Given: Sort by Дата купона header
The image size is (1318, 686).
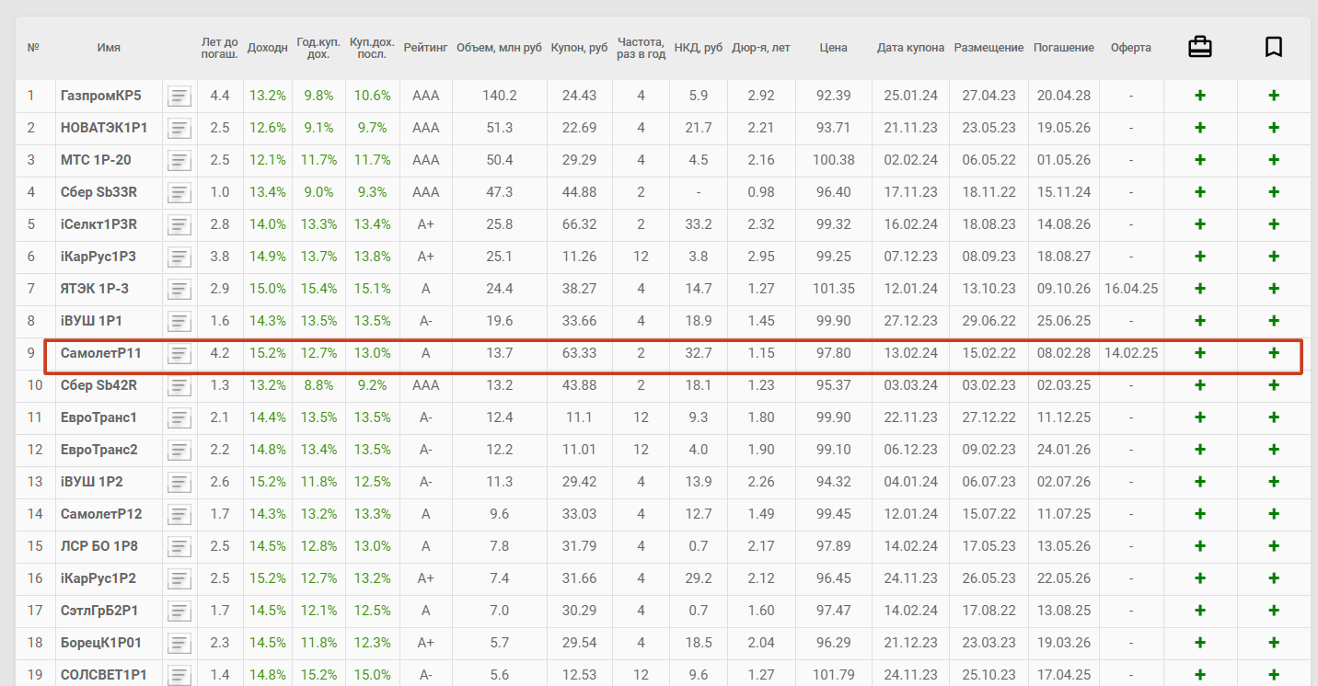Looking at the screenshot, I should tap(910, 48).
